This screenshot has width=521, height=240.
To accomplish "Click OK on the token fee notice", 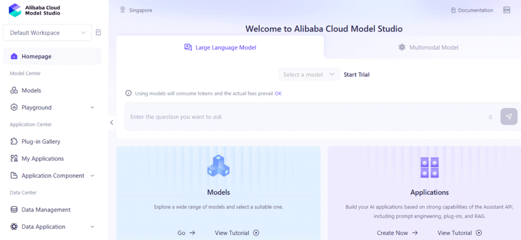I will (x=278, y=93).
